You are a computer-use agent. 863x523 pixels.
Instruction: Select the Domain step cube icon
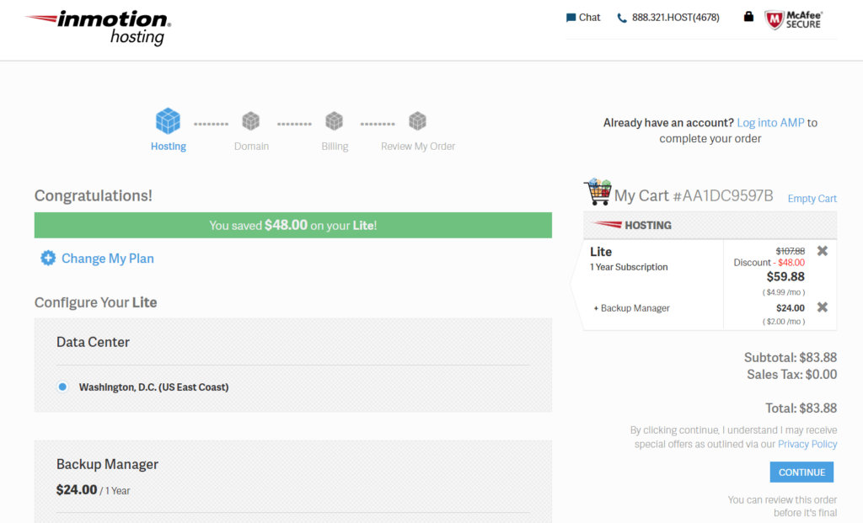pyautogui.click(x=251, y=121)
